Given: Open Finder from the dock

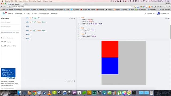Looking at the screenshot, I should pos(20,93).
